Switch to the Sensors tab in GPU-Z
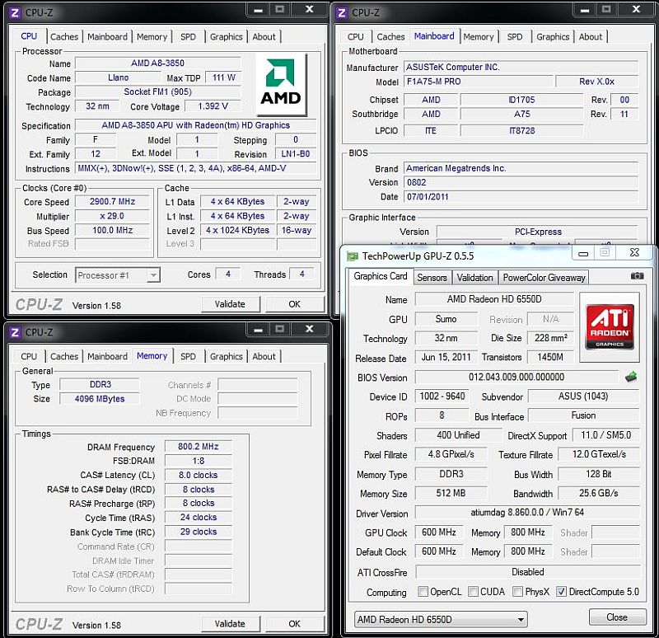The width and height of the screenshot is (659, 638). [432, 278]
